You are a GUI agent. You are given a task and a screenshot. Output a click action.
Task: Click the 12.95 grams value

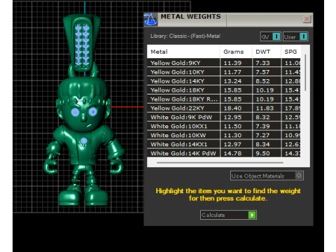[x=232, y=118]
